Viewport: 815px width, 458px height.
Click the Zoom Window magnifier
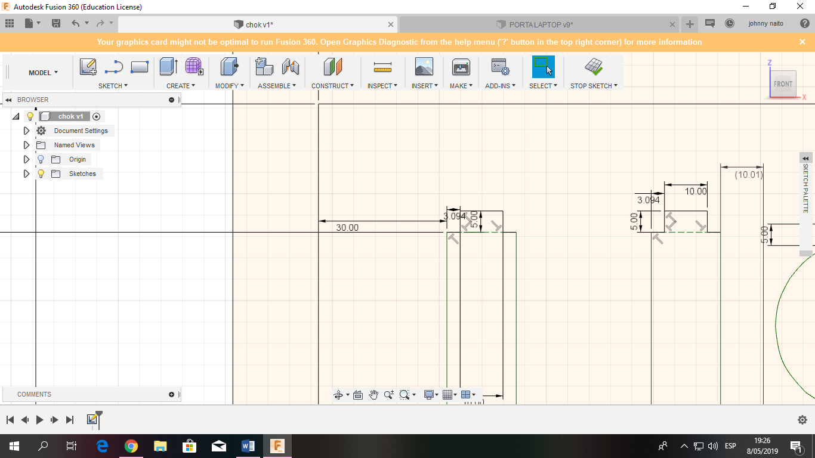coord(405,395)
